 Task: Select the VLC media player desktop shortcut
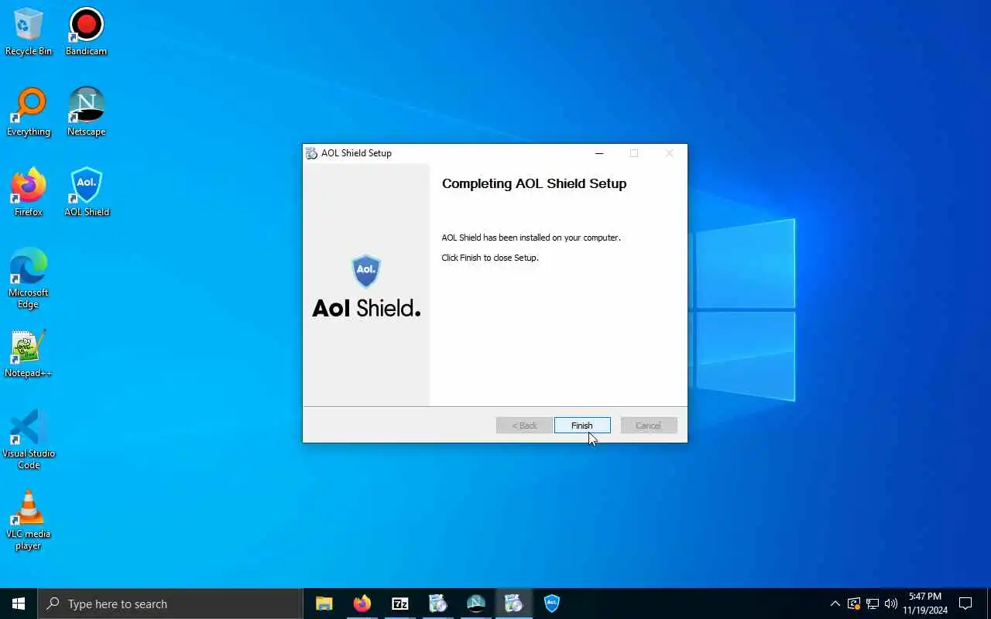pos(29,520)
